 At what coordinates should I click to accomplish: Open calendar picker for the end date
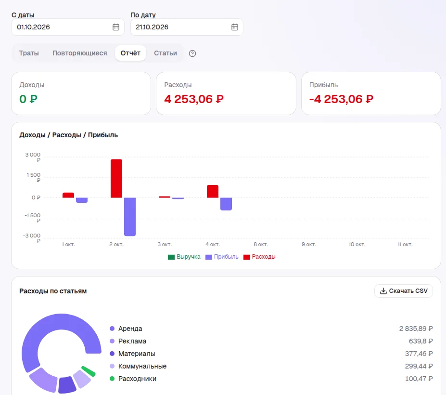(x=235, y=27)
